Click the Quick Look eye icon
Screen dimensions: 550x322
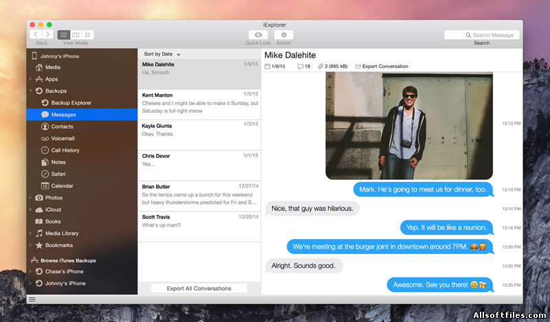258,34
